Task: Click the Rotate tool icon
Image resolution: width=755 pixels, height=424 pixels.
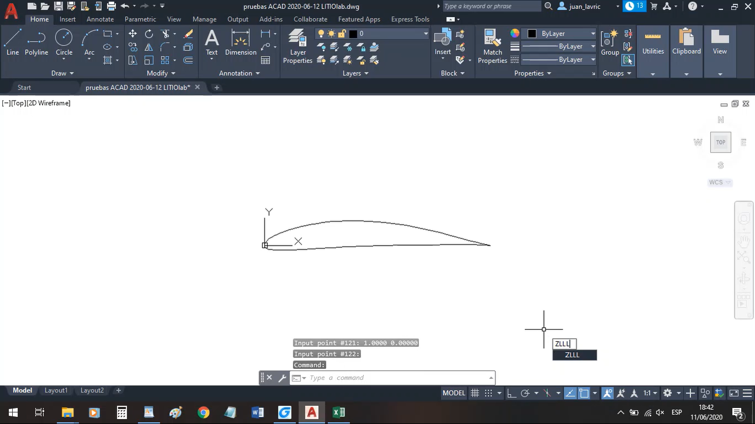Action: [x=149, y=34]
